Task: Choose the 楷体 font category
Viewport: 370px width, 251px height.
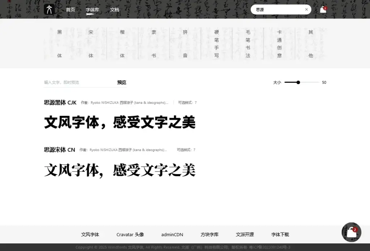Action: coord(122,44)
